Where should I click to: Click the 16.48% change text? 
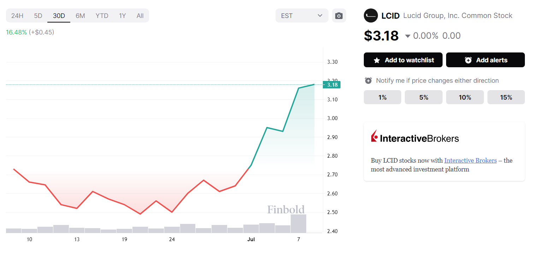(x=16, y=32)
